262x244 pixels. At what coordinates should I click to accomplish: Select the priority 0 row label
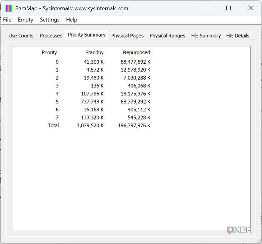tap(57, 62)
